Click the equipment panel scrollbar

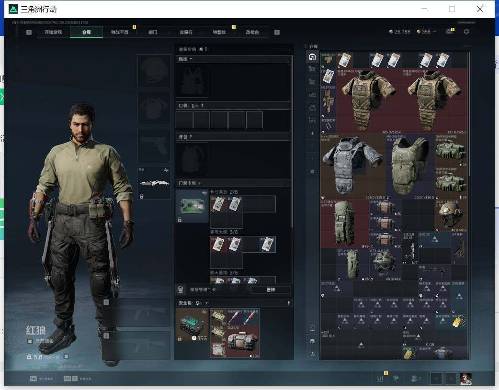tap(292, 142)
